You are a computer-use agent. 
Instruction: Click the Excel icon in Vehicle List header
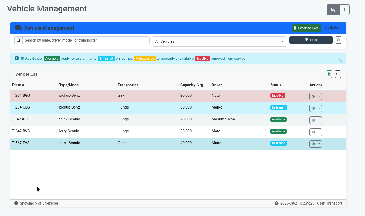pos(329,74)
